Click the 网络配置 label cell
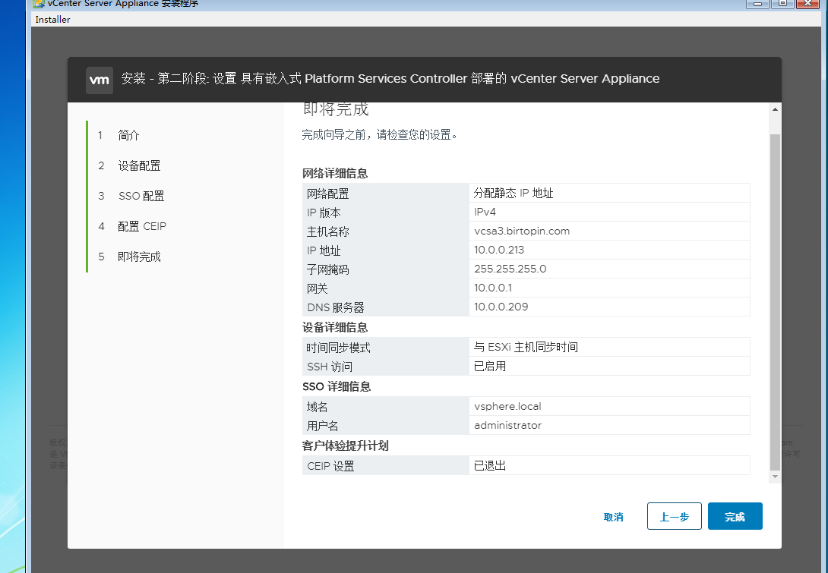The height and width of the screenshot is (573, 828). point(385,193)
